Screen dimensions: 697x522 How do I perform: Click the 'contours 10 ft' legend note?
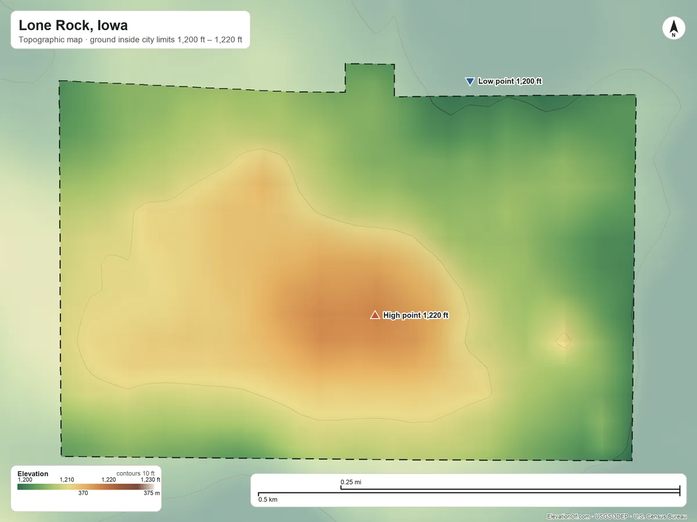coord(135,474)
